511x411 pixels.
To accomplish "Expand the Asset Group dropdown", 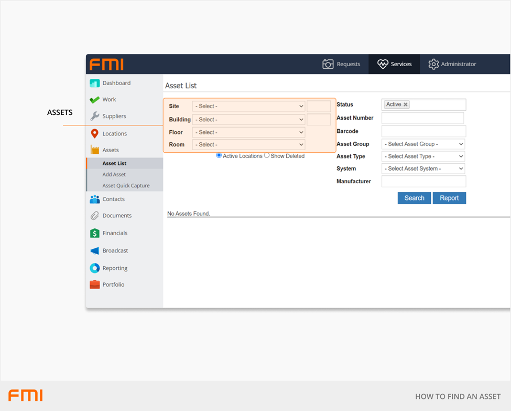I will (423, 144).
